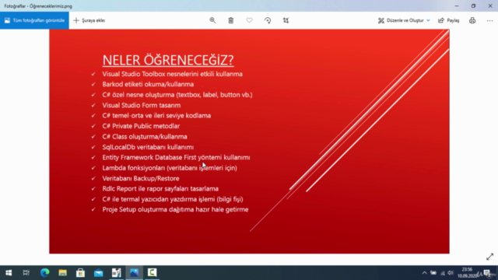Click the battery or input tray icon
498x280 pixels.
[x=433, y=273]
